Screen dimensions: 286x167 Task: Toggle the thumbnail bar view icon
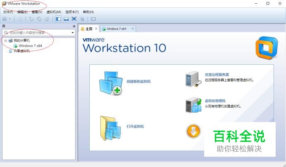pos(66,19)
